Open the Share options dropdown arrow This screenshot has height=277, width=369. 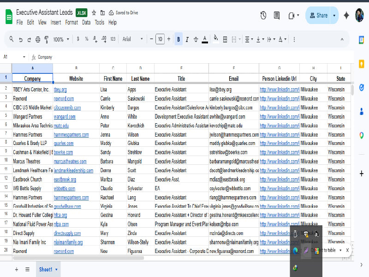click(x=334, y=16)
